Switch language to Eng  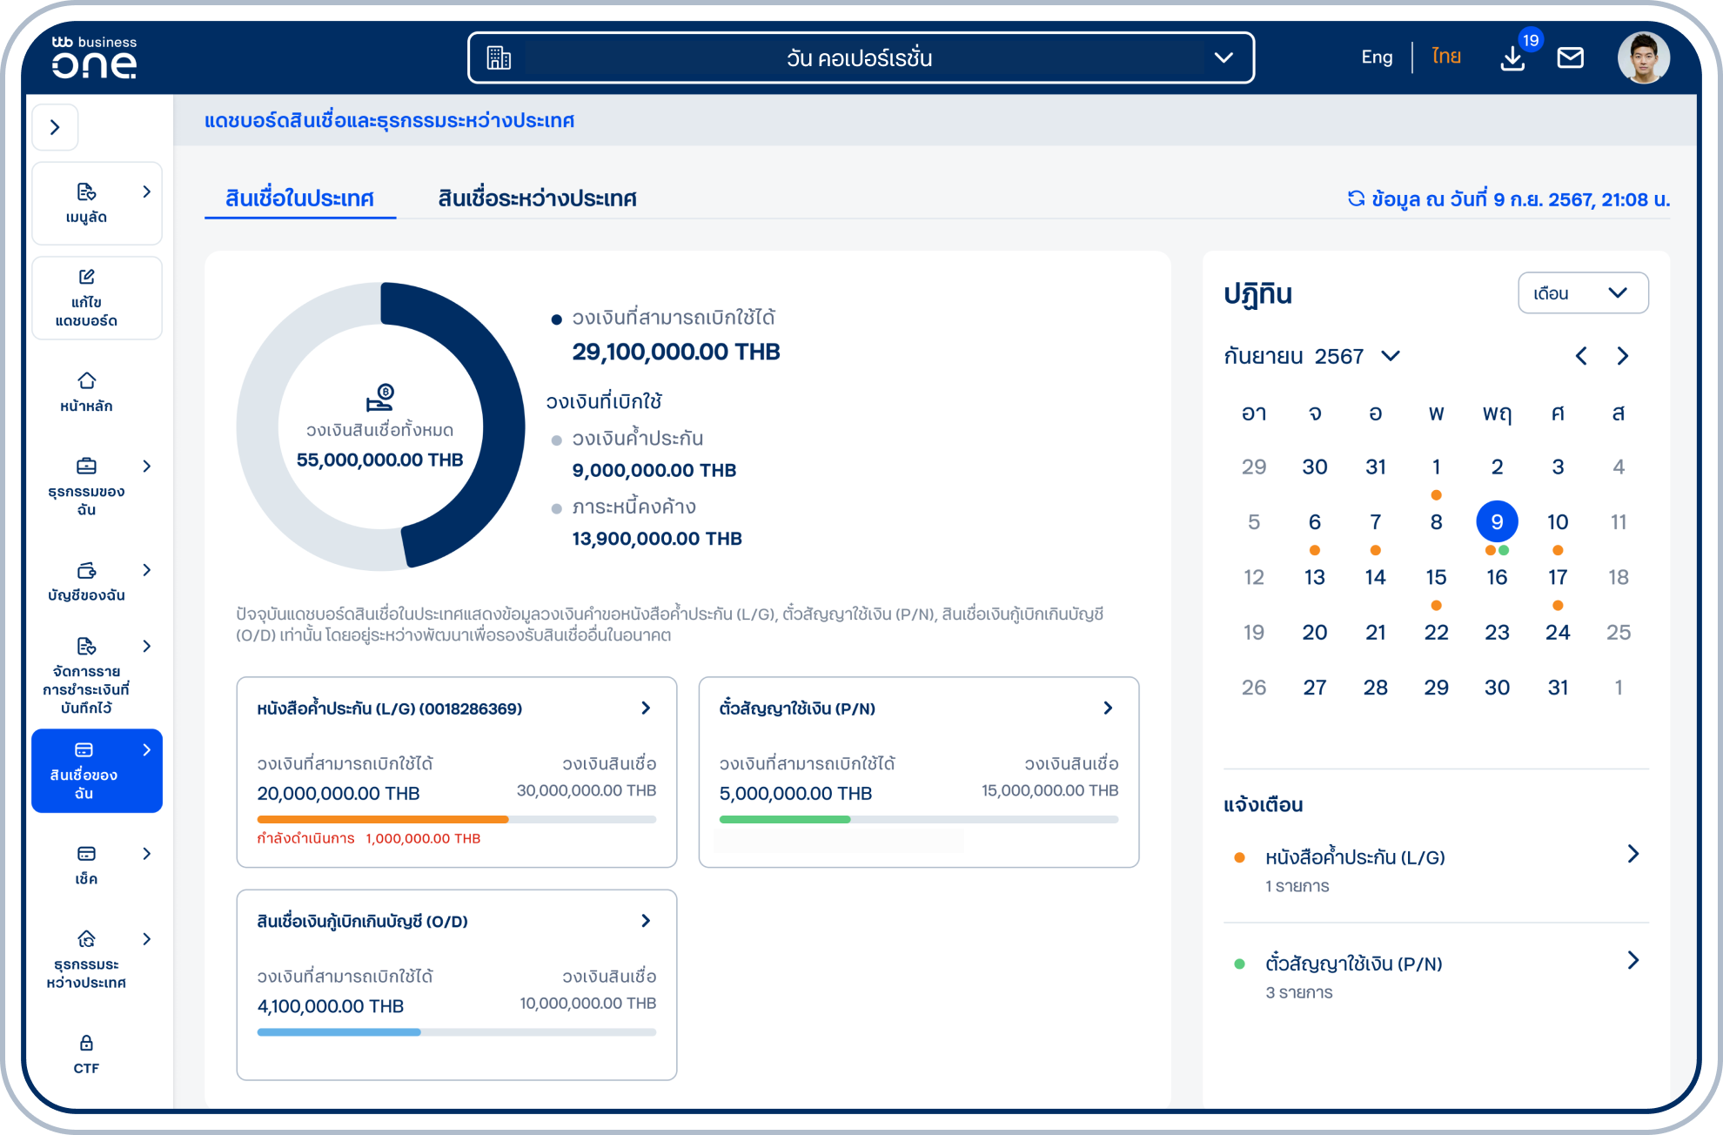click(x=1377, y=57)
